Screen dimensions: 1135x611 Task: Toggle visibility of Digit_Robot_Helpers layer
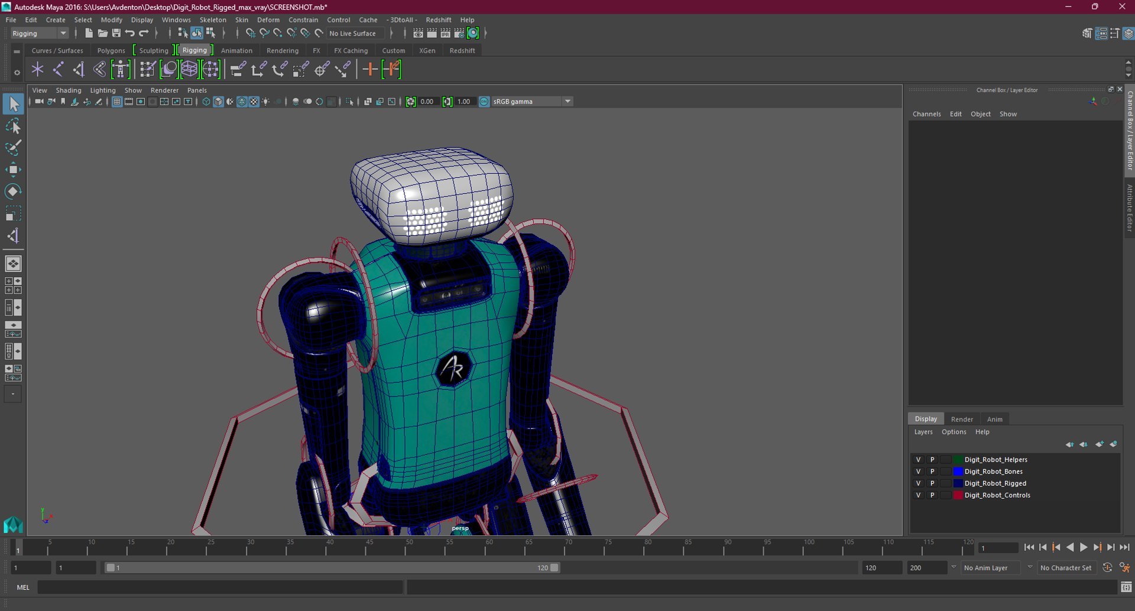click(x=918, y=460)
